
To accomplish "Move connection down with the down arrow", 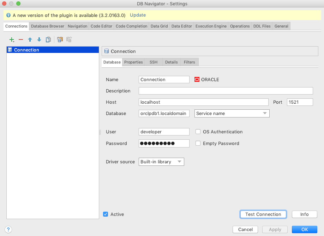I will 39,40.
